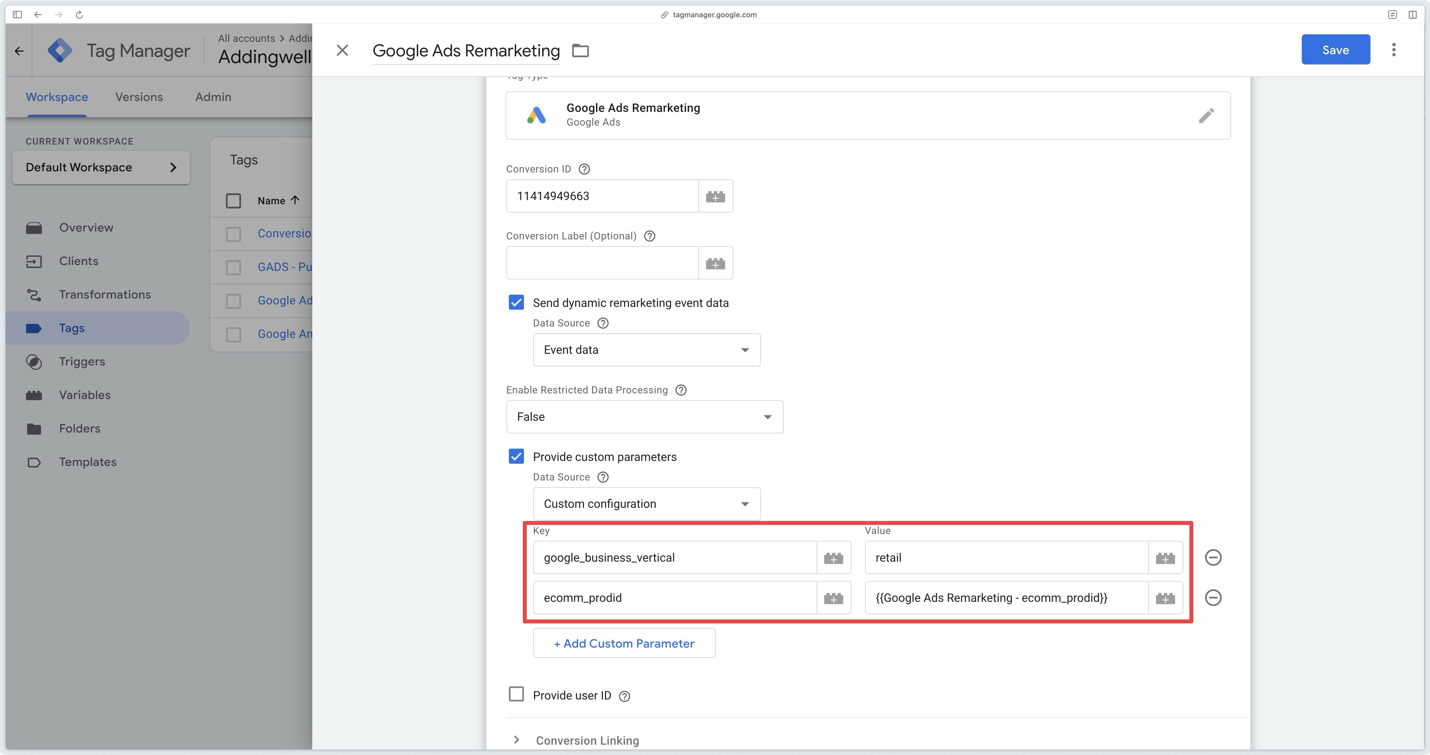1430x755 pixels.
Task: Remove the google_business_vertical parameter row
Action: [1213, 557]
